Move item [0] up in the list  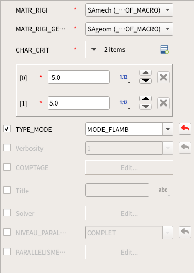click(x=146, y=73)
